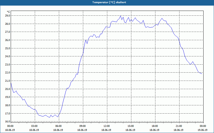Viewport: 214px width, 133px height.
Task: Select the 28,0 y-axis label
Action: coord(8,24)
